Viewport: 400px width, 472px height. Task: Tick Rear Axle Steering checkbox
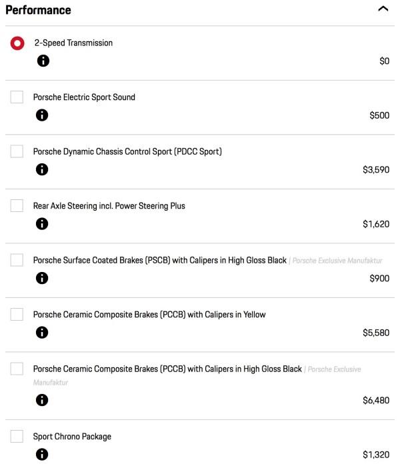17,205
